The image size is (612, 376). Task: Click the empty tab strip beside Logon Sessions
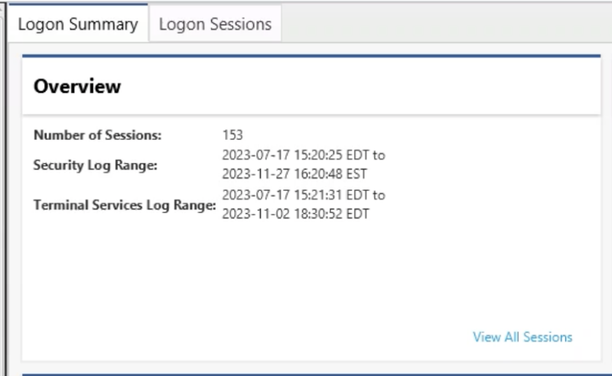pos(447,23)
